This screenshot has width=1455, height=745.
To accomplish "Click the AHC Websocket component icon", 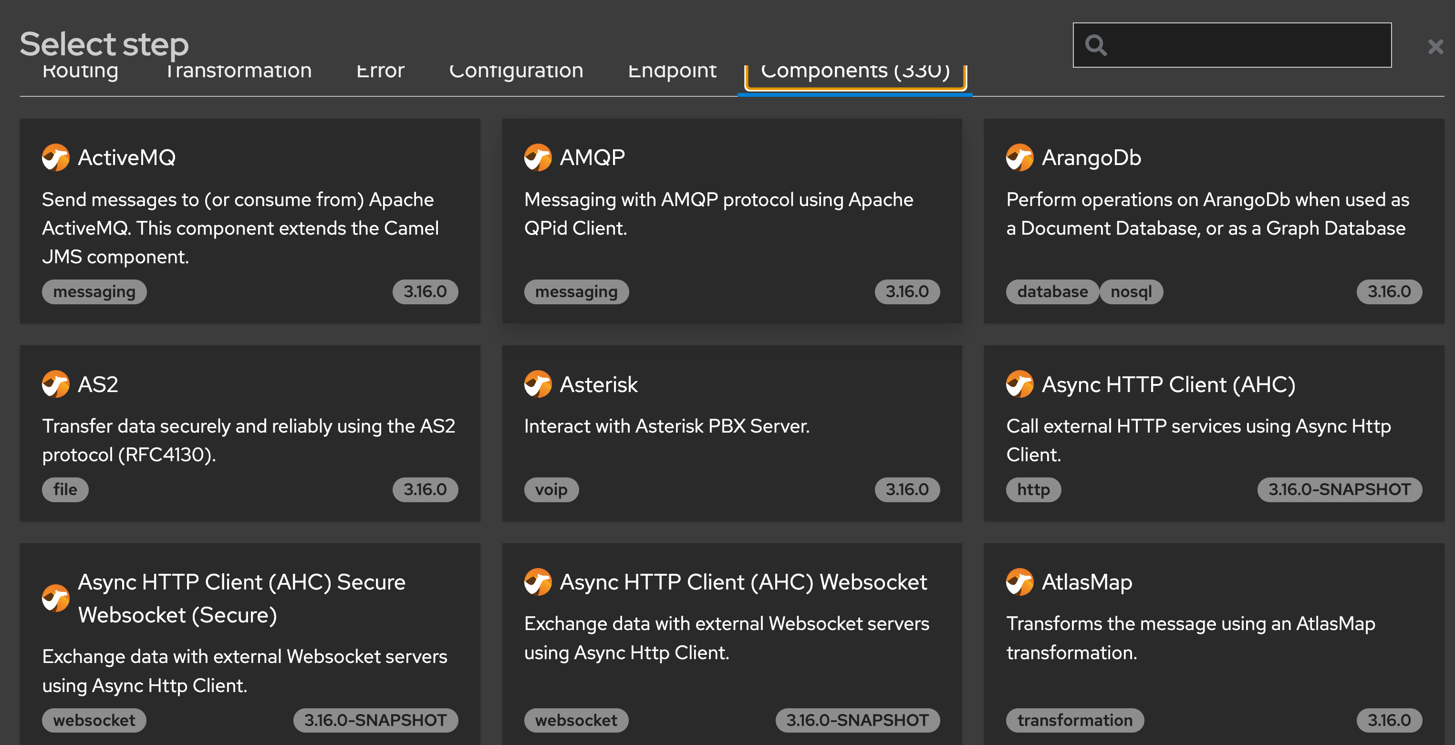I will (538, 583).
